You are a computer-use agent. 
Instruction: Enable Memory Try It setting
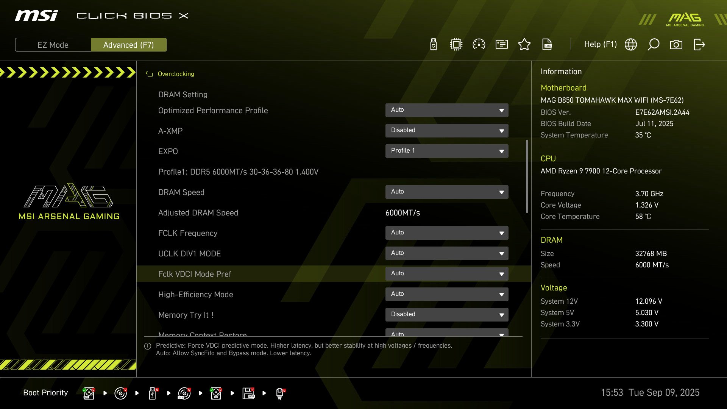pyautogui.click(x=447, y=314)
